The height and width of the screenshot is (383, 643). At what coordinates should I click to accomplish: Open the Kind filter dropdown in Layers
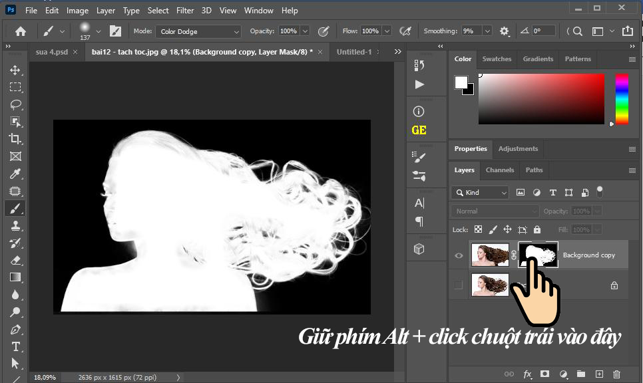[x=479, y=192]
